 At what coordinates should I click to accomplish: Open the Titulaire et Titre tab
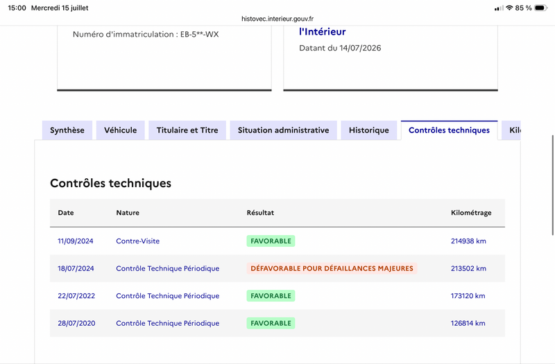187,130
